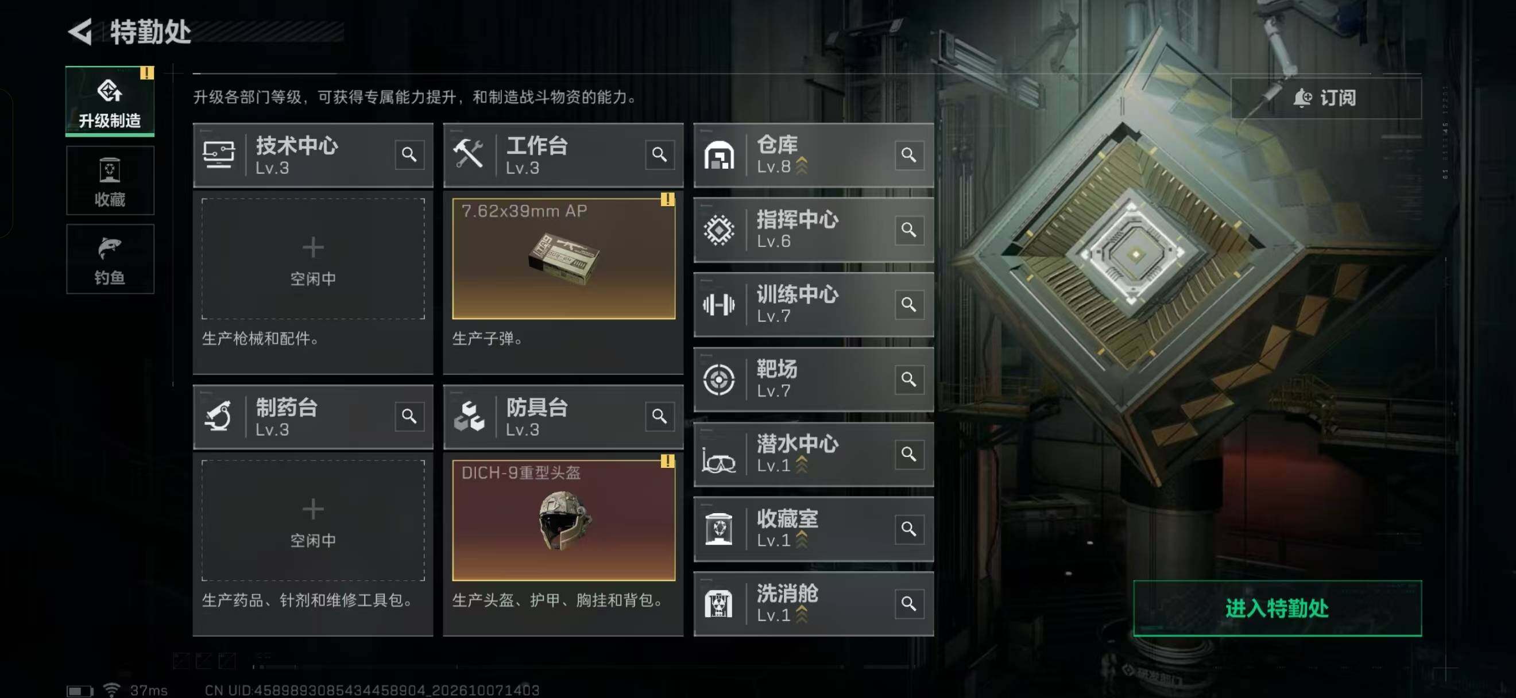
Task: Open the 潜水中心 facility row
Action: coord(813,454)
